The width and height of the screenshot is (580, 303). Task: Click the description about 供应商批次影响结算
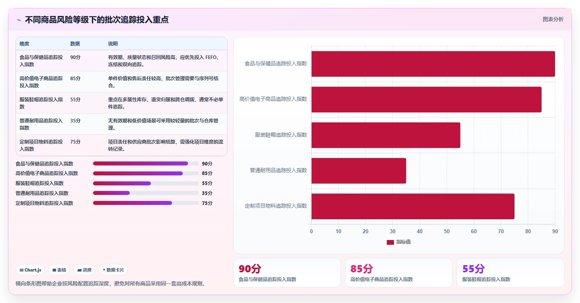(x=166, y=146)
